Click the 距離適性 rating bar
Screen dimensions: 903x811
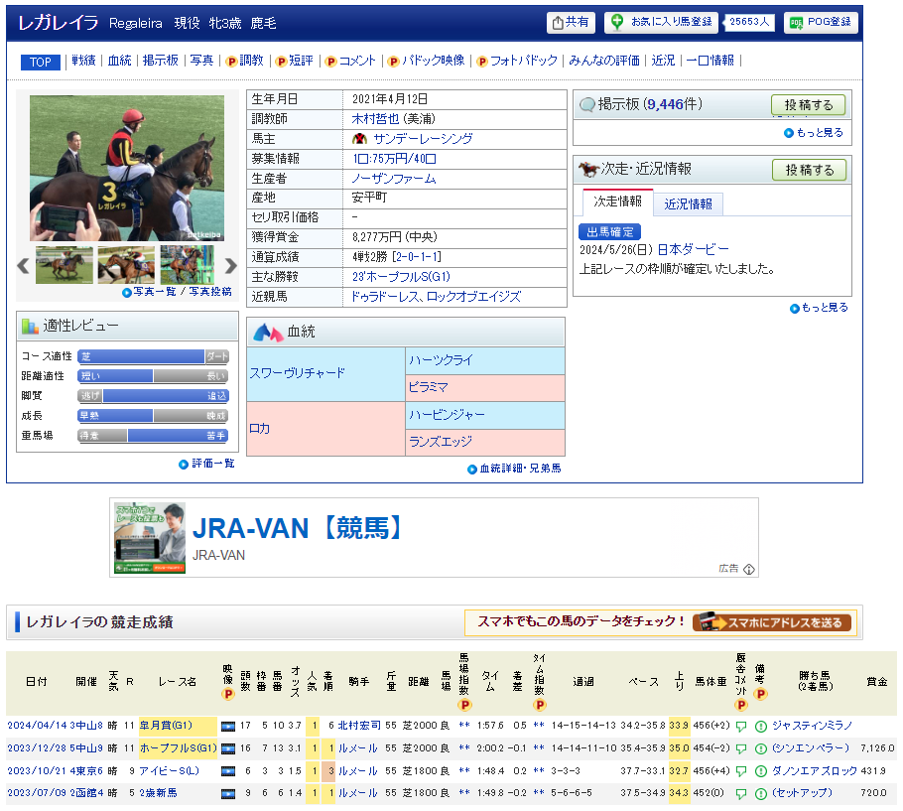coord(153,376)
